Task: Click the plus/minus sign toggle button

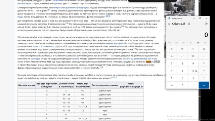Action: point(172,85)
